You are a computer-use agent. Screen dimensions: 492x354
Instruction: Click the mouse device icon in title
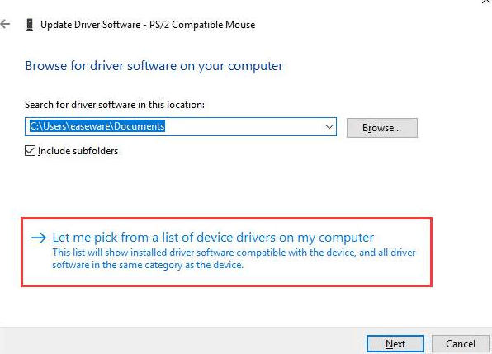(x=30, y=25)
